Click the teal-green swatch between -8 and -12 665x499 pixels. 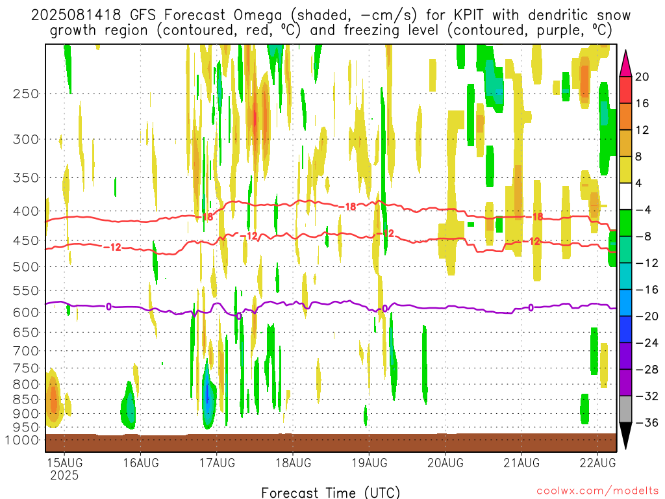625,249
